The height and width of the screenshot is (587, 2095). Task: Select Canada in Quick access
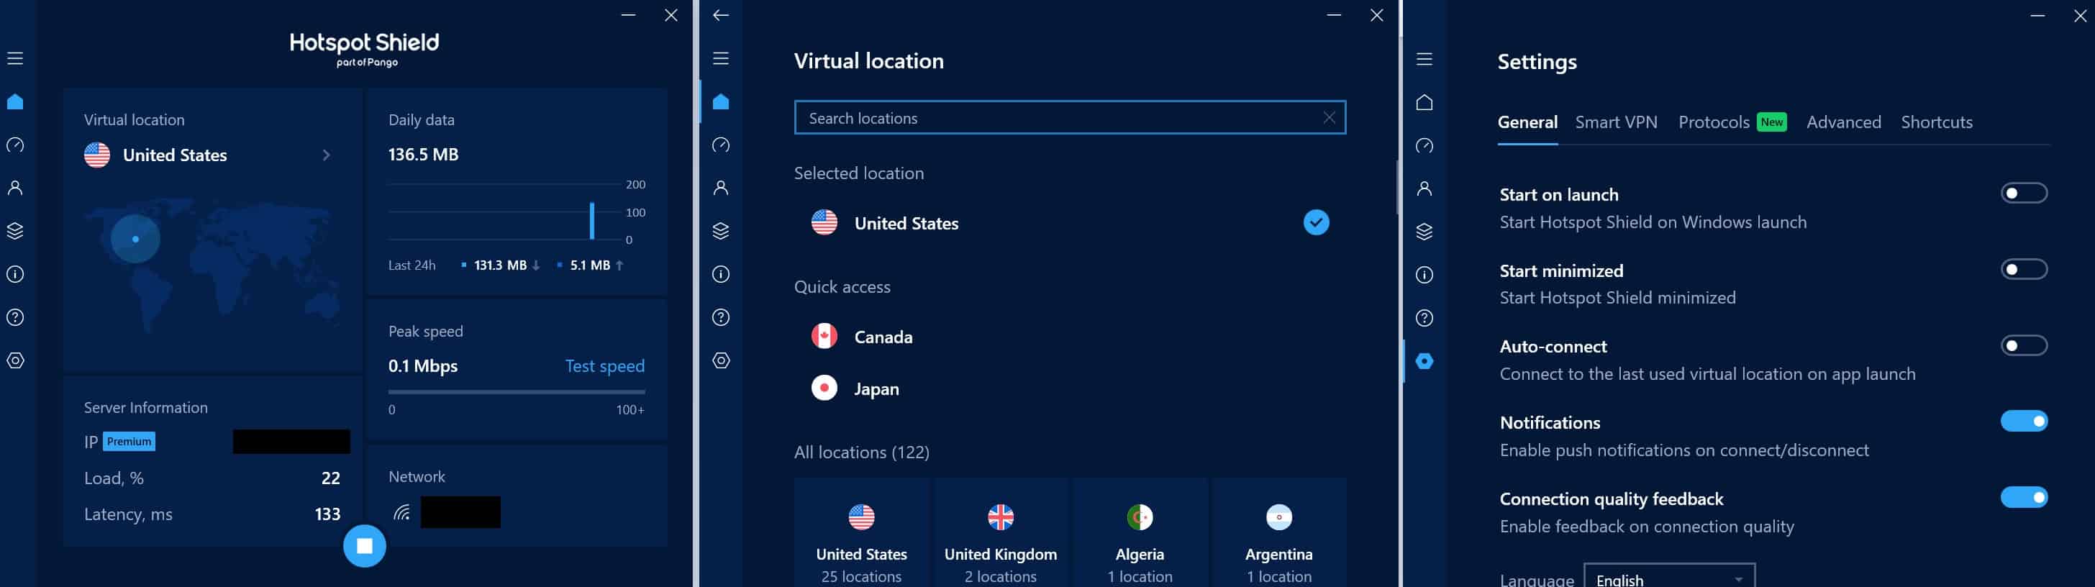pyautogui.click(x=862, y=337)
